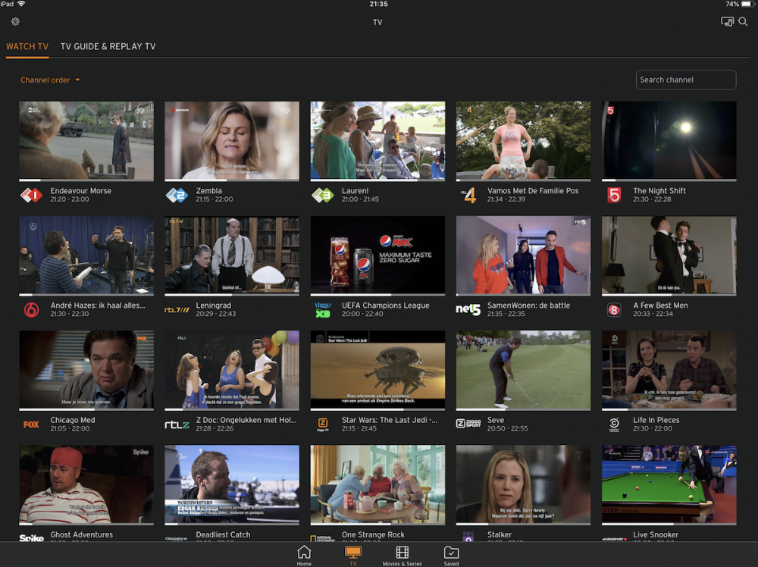Open the search magnifier icon

(743, 22)
